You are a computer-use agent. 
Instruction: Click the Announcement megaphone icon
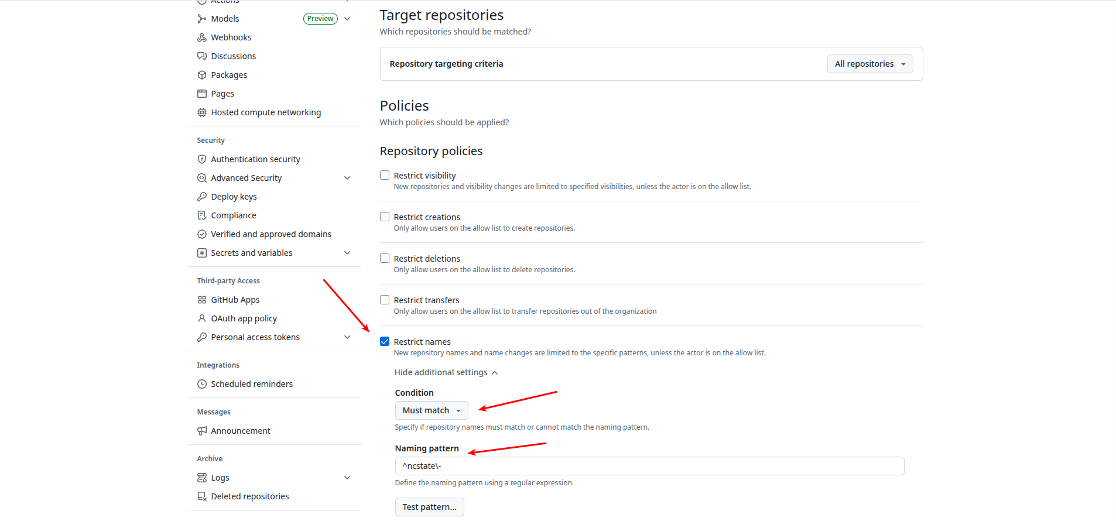[x=202, y=431]
